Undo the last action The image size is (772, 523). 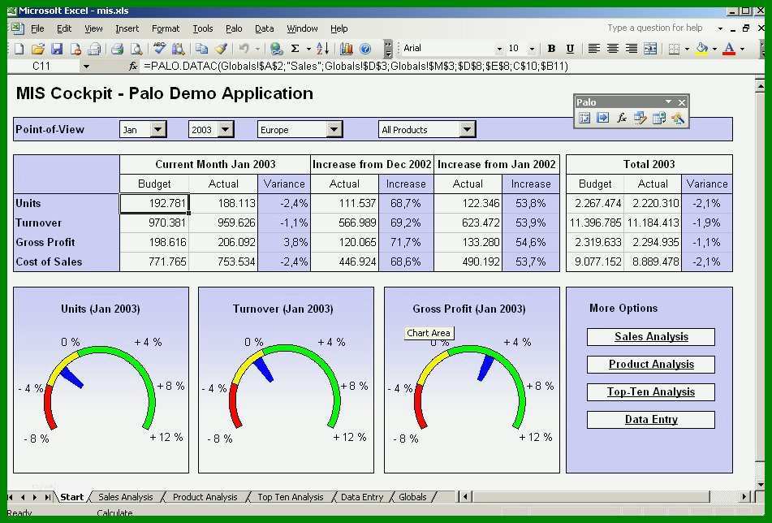(244, 48)
